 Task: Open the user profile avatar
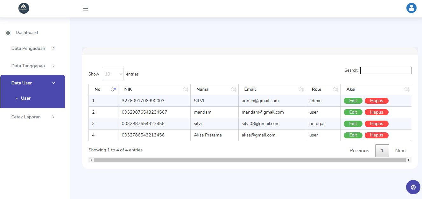411,8
